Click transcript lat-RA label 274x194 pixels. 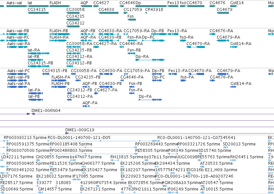pos(34,50)
